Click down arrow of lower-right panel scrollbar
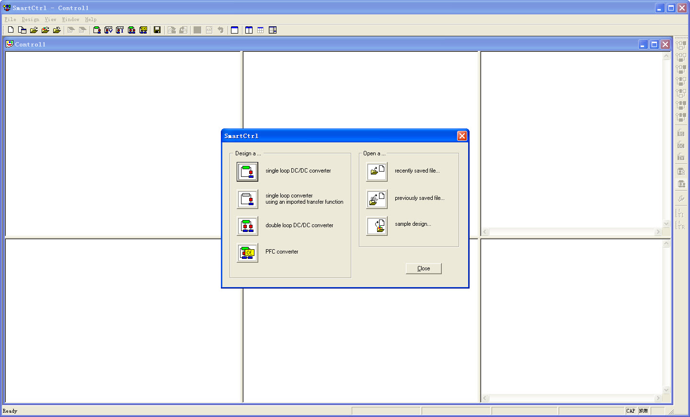This screenshot has width=690, height=417. 666,390
